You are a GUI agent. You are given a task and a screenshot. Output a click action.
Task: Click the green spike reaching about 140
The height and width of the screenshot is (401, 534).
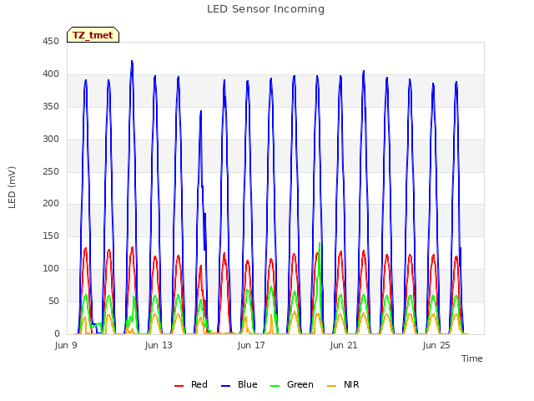pyautogui.click(x=320, y=243)
